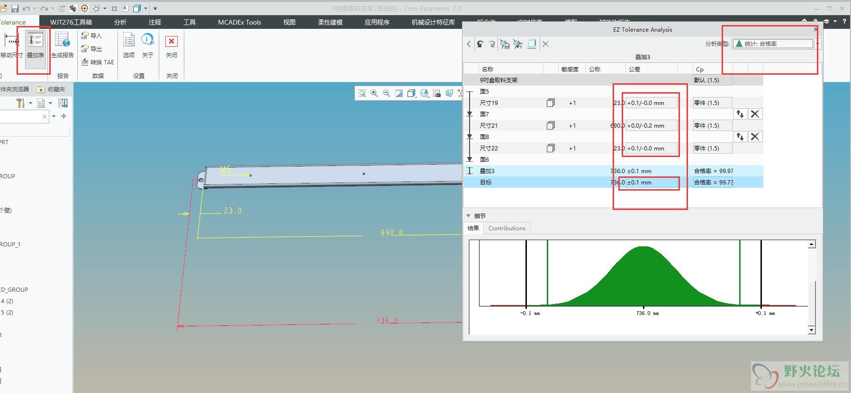Screen dimensions: 851x393
Task: Click the swap arrows button in 面8 row
Action: (740, 137)
